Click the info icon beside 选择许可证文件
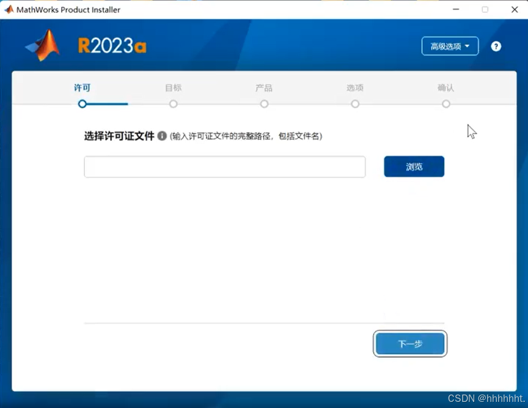Image resolution: width=528 pixels, height=408 pixels. pyautogui.click(x=162, y=136)
